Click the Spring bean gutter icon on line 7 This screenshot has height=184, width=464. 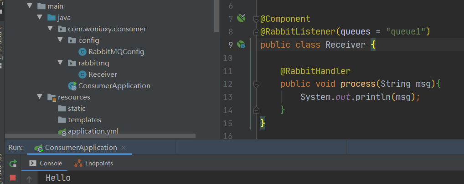[x=241, y=19]
